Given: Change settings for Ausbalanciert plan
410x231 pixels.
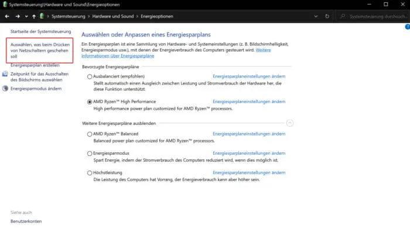Looking at the screenshot, I should click(x=249, y=76).
